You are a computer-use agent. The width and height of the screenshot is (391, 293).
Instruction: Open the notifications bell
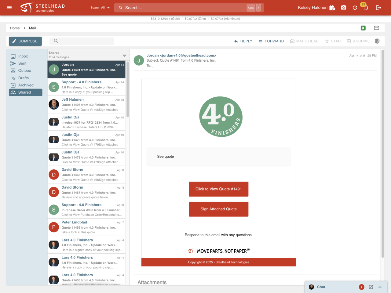(x=366, y=8)
